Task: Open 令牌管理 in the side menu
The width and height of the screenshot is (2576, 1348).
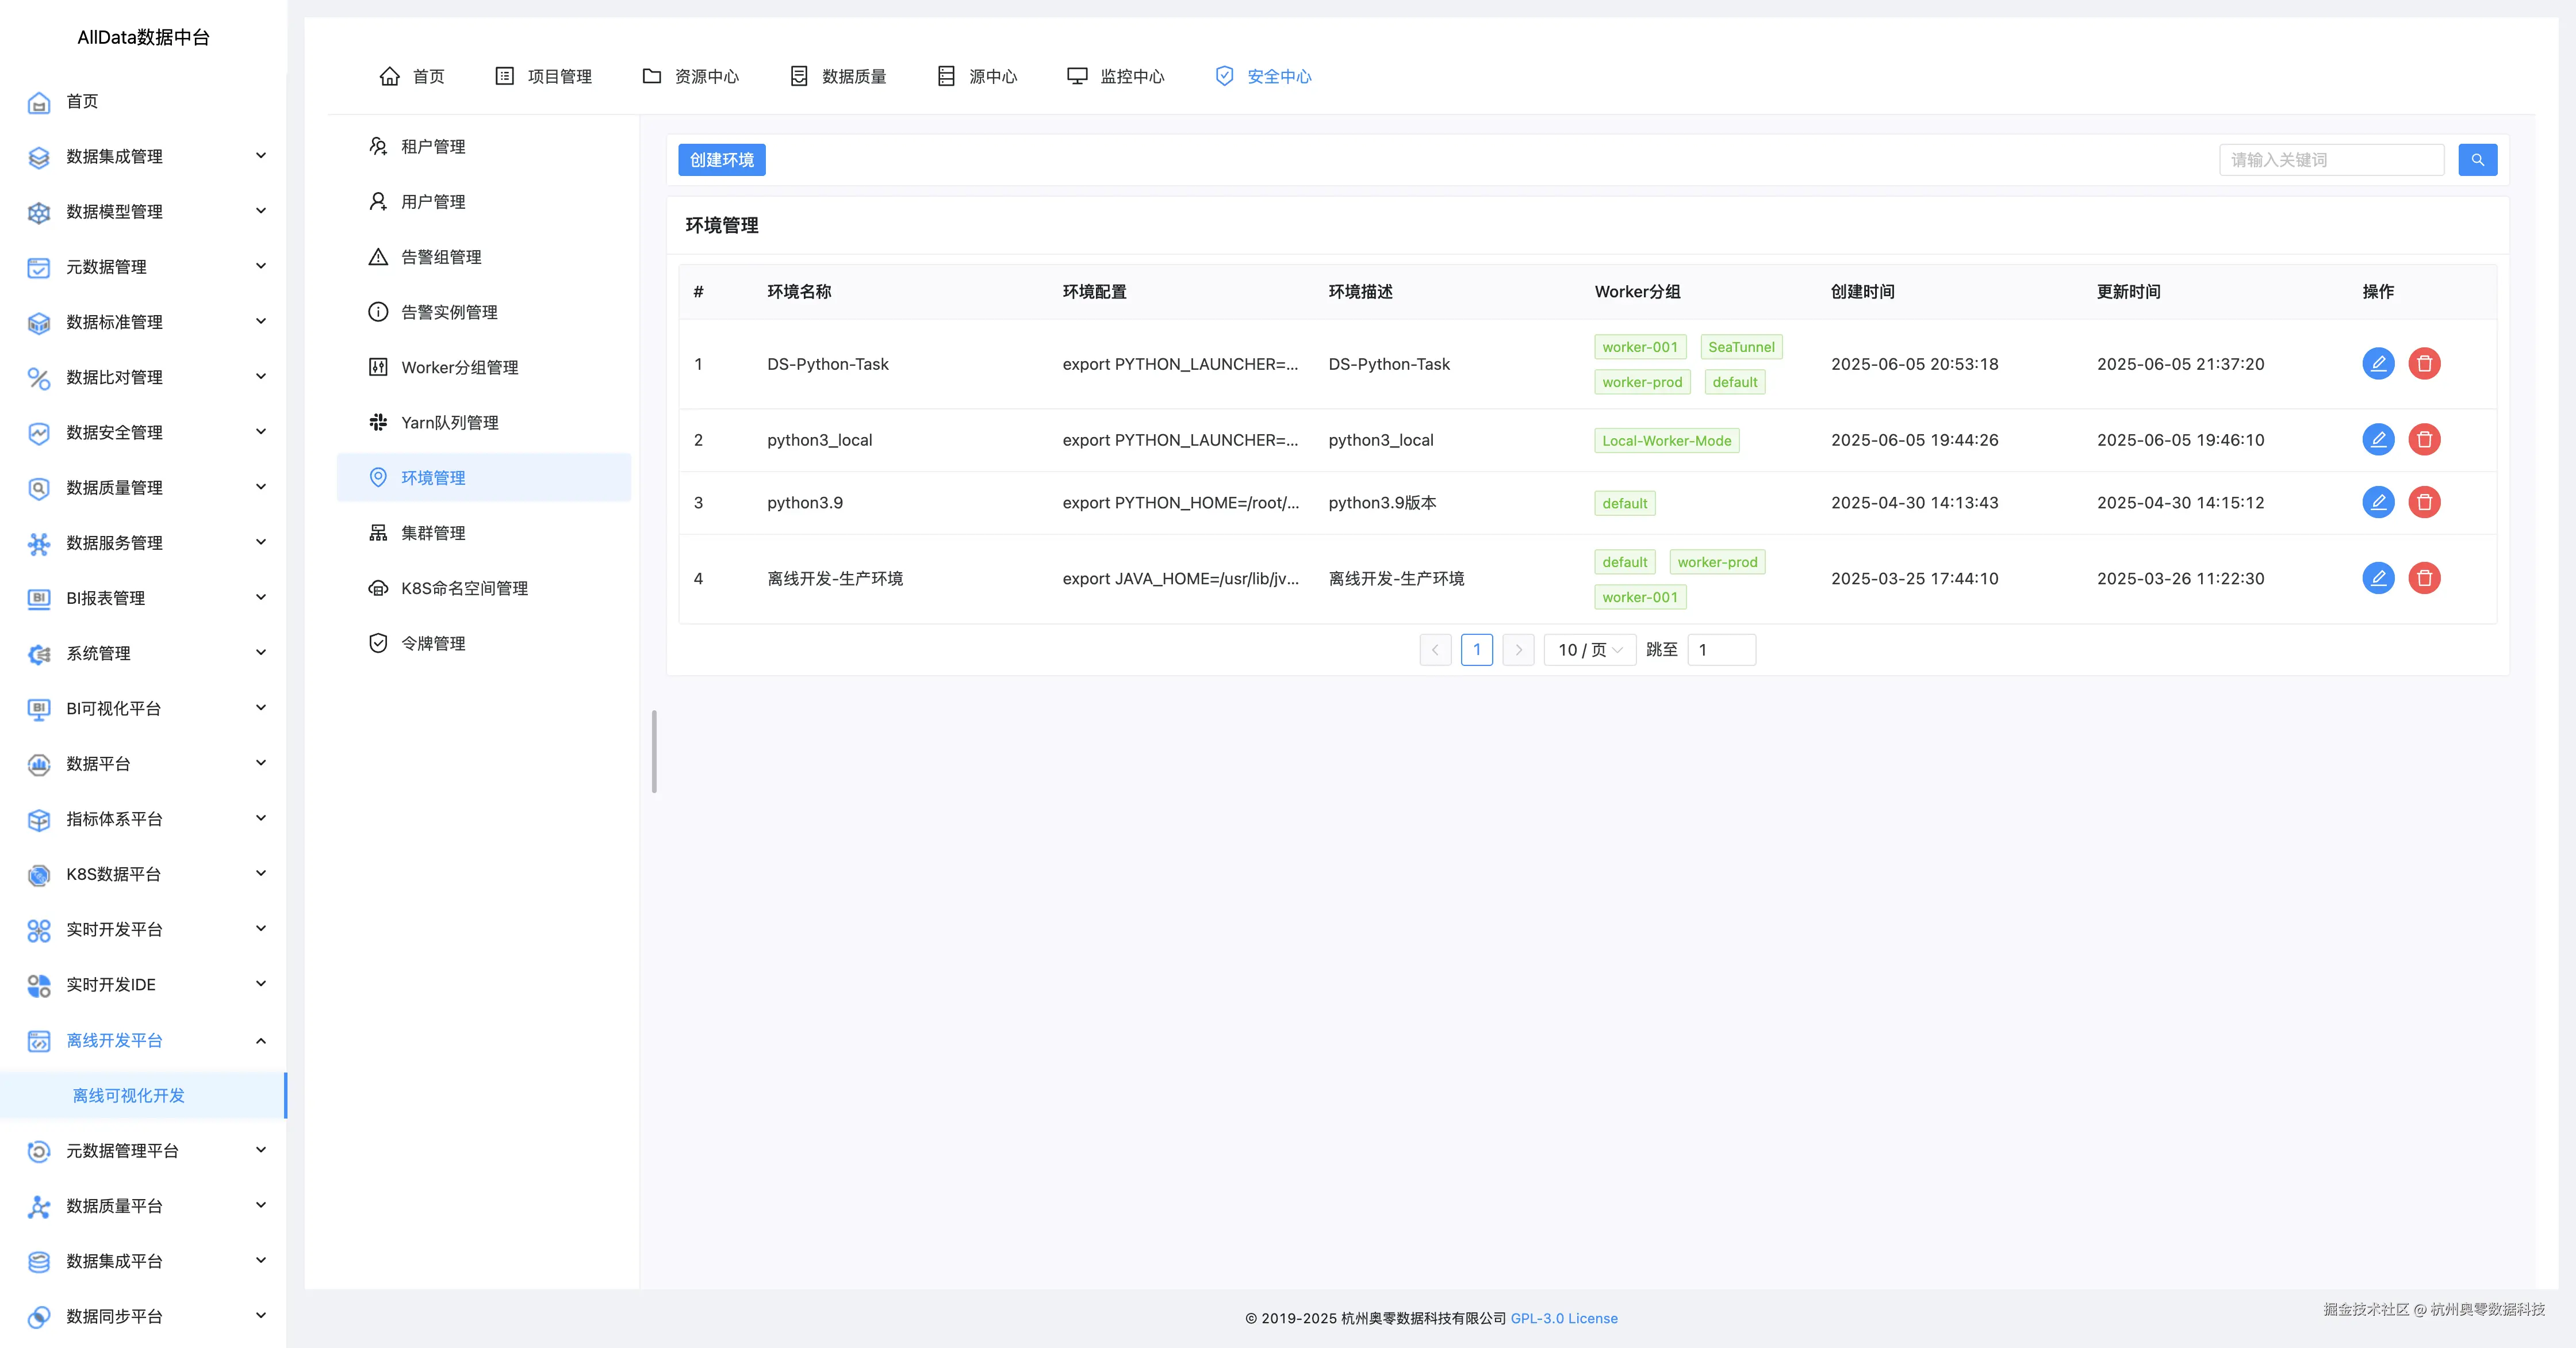Action: tap(433, 643)
